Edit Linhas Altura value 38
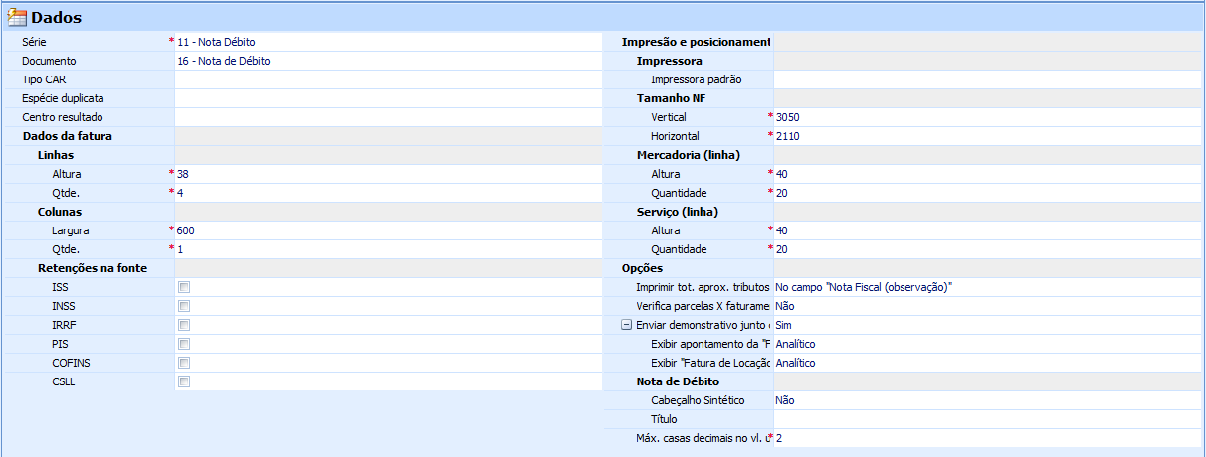Image resolution: width=1206 pixels, height=457 pixels. pyautogui.click(x=387, y=174)
